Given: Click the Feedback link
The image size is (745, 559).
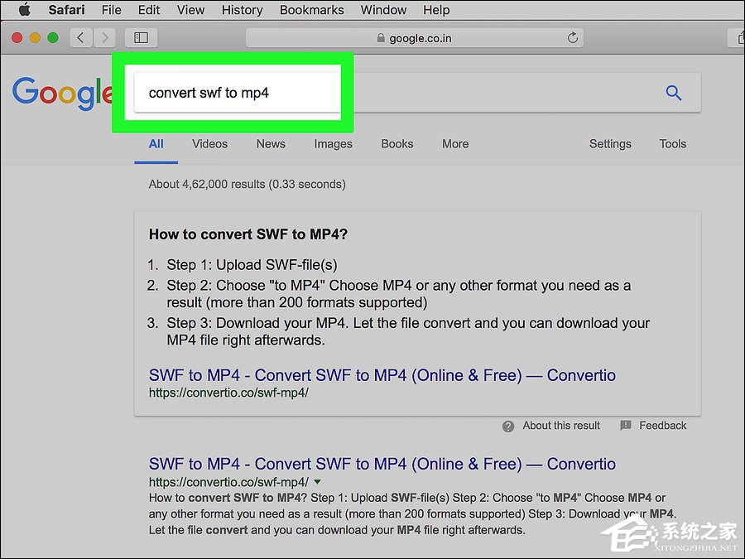Looking at the screenshot, I should pos(662,426).
